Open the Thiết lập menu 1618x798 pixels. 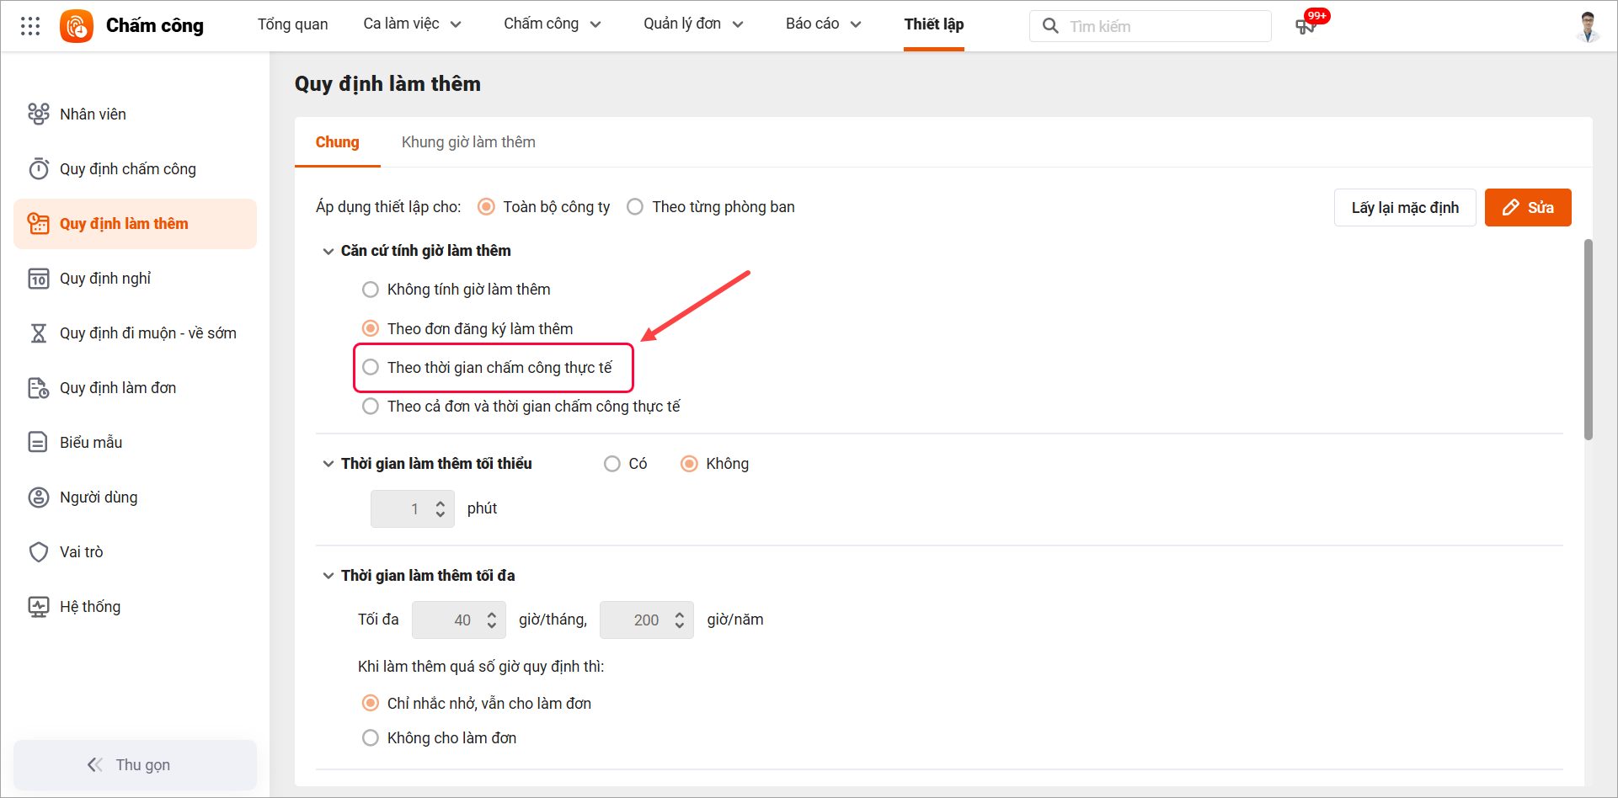(x=934, y=24)
